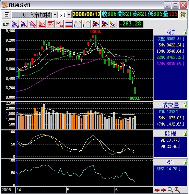The image size is (189, 194).
Task: Select the upward fan lines tool
Action: (42, 24)
